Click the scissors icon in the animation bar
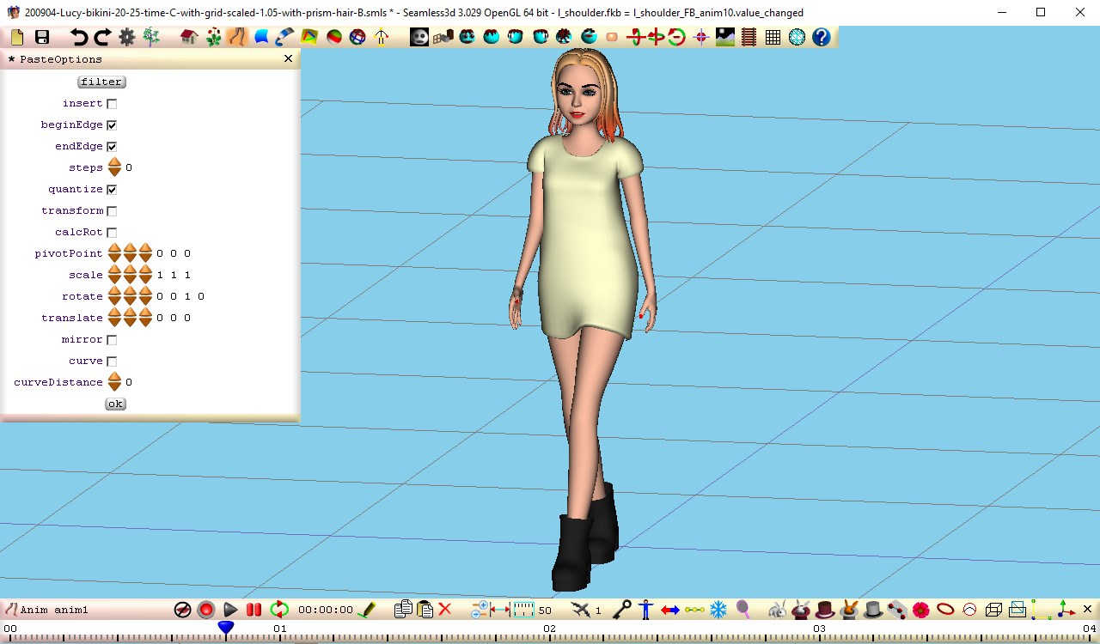This screenshot has height=644, width=1100. [580, 609]
